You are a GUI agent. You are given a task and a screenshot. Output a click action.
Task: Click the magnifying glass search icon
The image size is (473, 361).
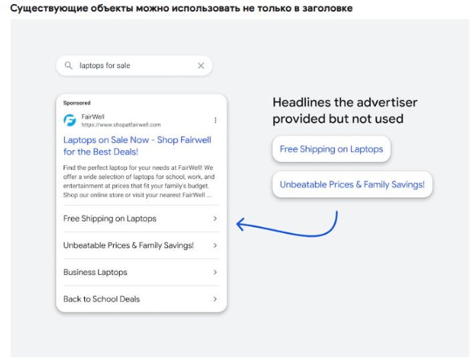point(68,66)
